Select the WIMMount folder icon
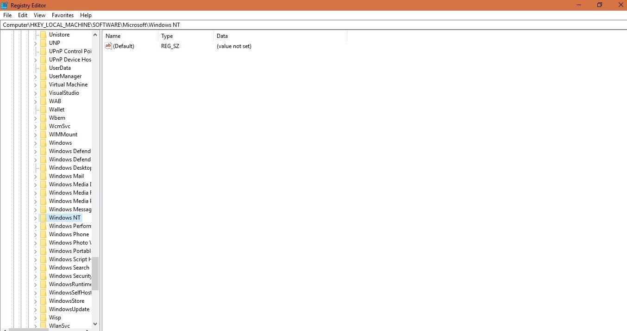This screenshot has height=331, width=627. click(x=43, y=135)
